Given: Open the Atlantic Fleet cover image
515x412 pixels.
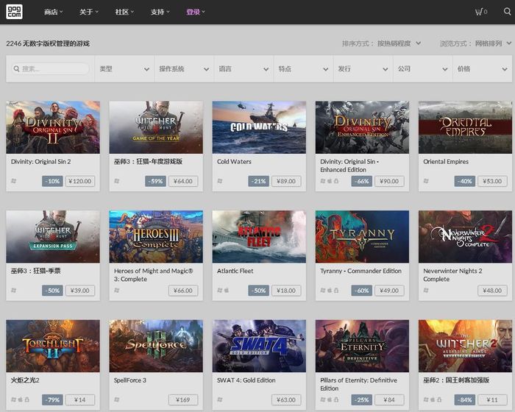Looking at the screenshot, I should click(x=259, y=237).
